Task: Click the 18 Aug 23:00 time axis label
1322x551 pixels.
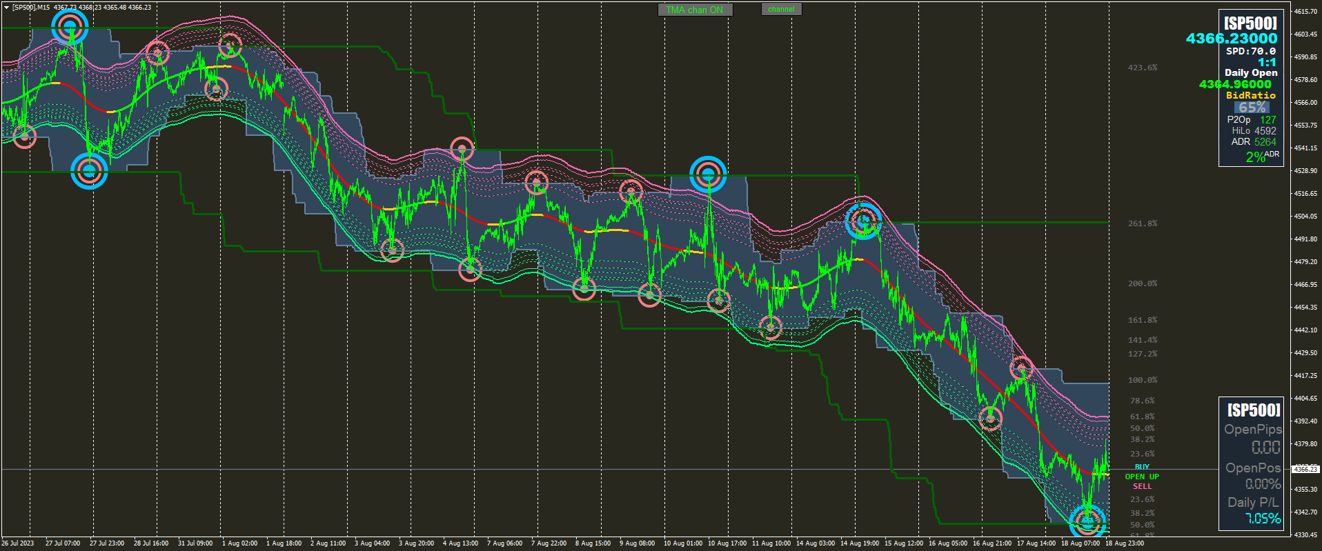Action: click(x=1125, y=543)
